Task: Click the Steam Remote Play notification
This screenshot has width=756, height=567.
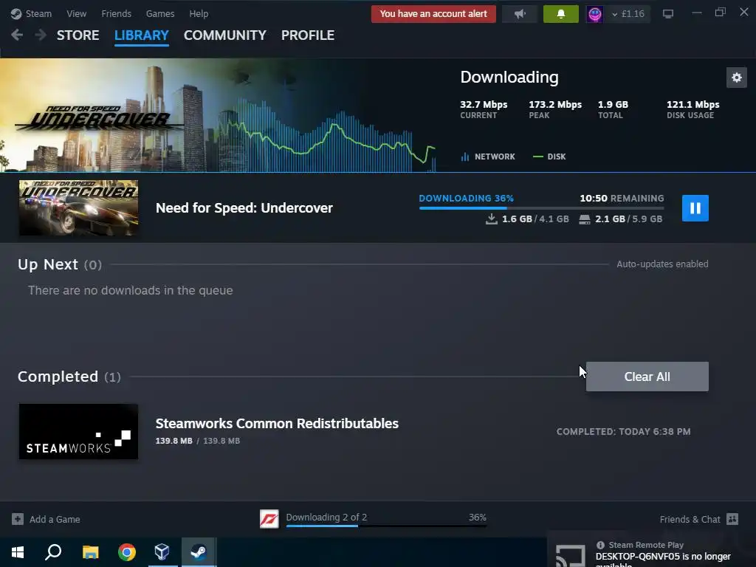Action: tap(651, 549)
